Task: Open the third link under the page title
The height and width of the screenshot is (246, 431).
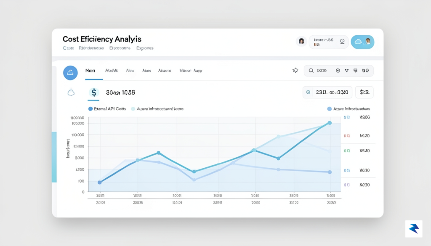Action: pyautogui.click(x=120, y=48)
